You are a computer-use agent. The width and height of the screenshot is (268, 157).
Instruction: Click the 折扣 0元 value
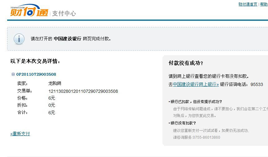click(52, 105)
